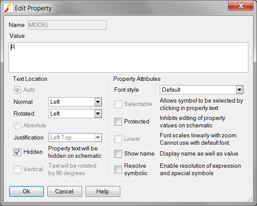Enable the Protected checkbox

point(118,122)
